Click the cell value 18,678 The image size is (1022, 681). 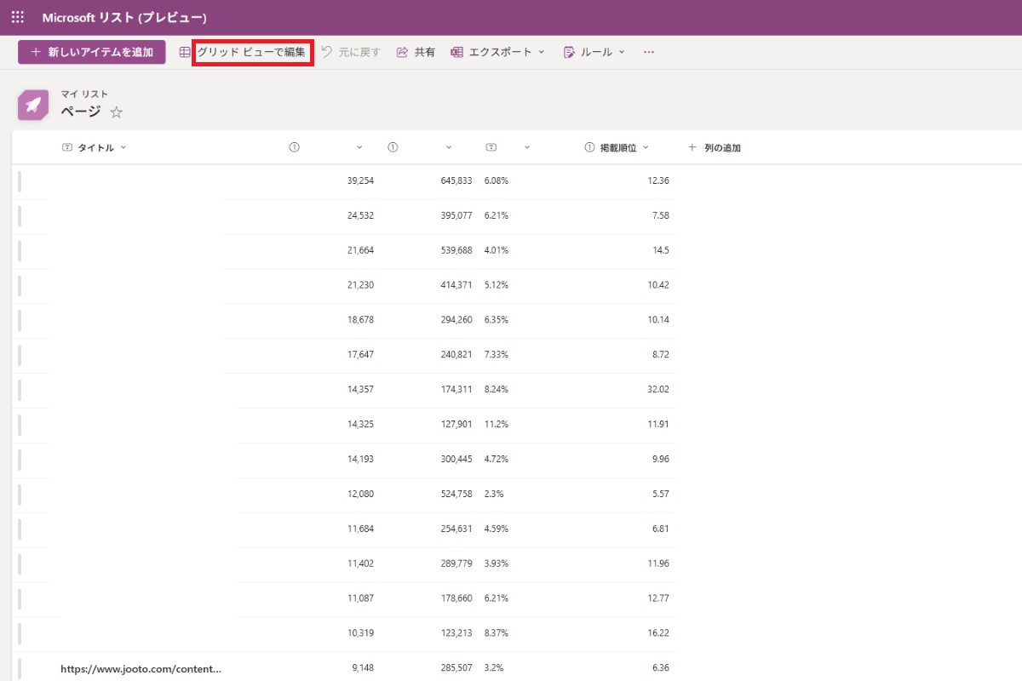[x=360, y=319]
